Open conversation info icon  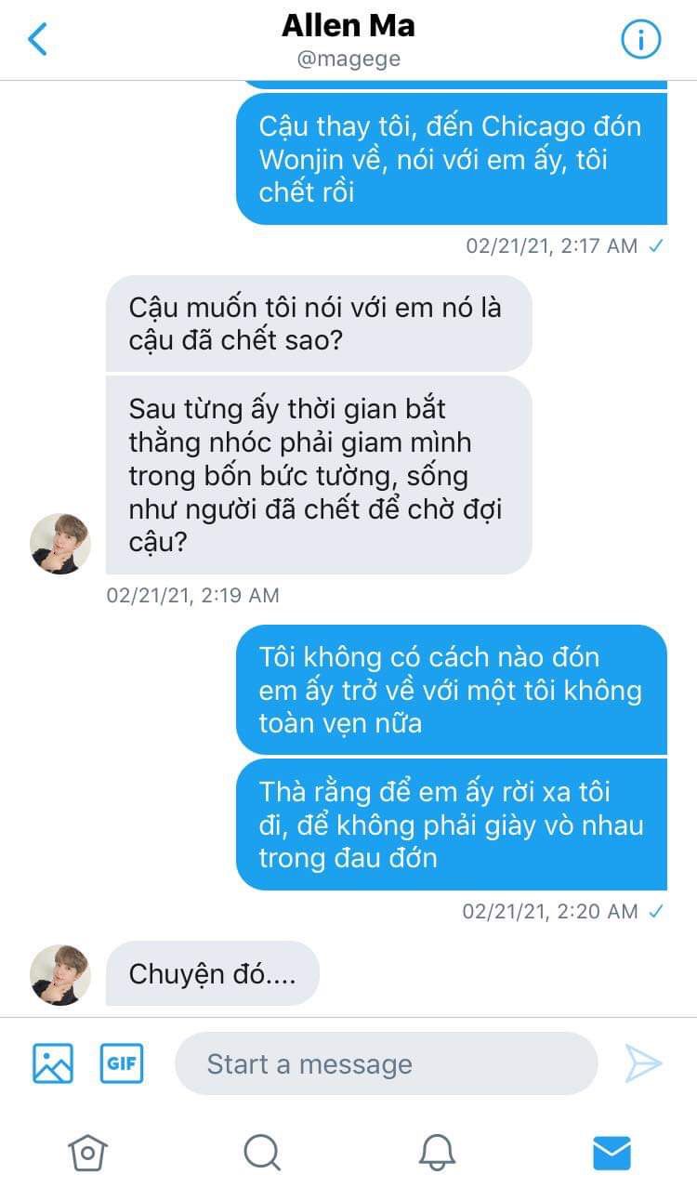tap(640, 40)
